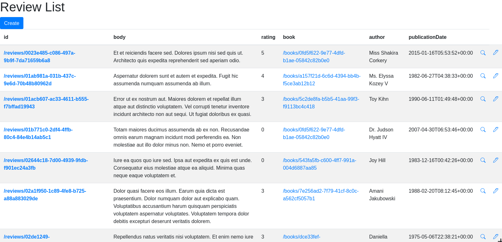View review by Miss Shakira Corkery (magnifier icon)
502x242 pixels.
483,53
